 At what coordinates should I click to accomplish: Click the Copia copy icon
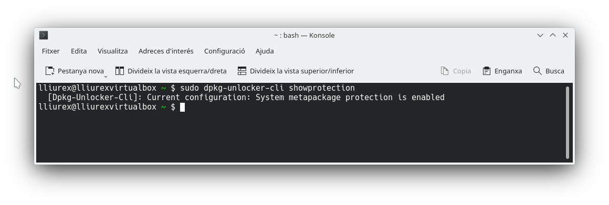click(x=445, y=71)
